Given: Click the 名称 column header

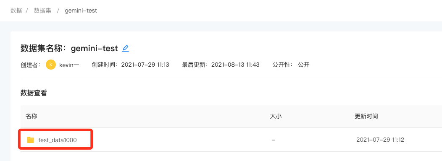Looking at the screenshot, I should (31, 116).
